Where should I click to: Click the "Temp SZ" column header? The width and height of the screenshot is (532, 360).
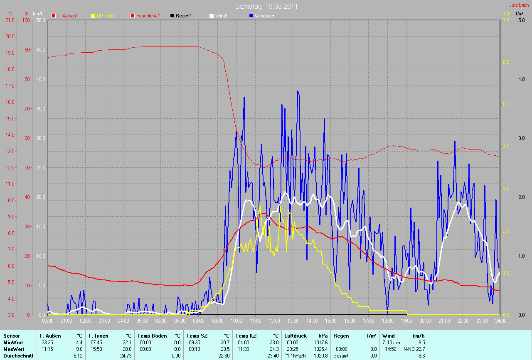tap(197, 336)
